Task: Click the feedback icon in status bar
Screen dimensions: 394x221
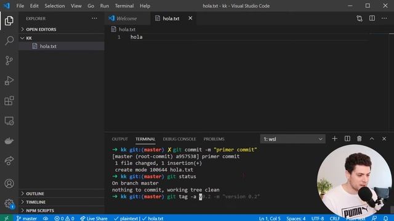Action: (374, 219)
